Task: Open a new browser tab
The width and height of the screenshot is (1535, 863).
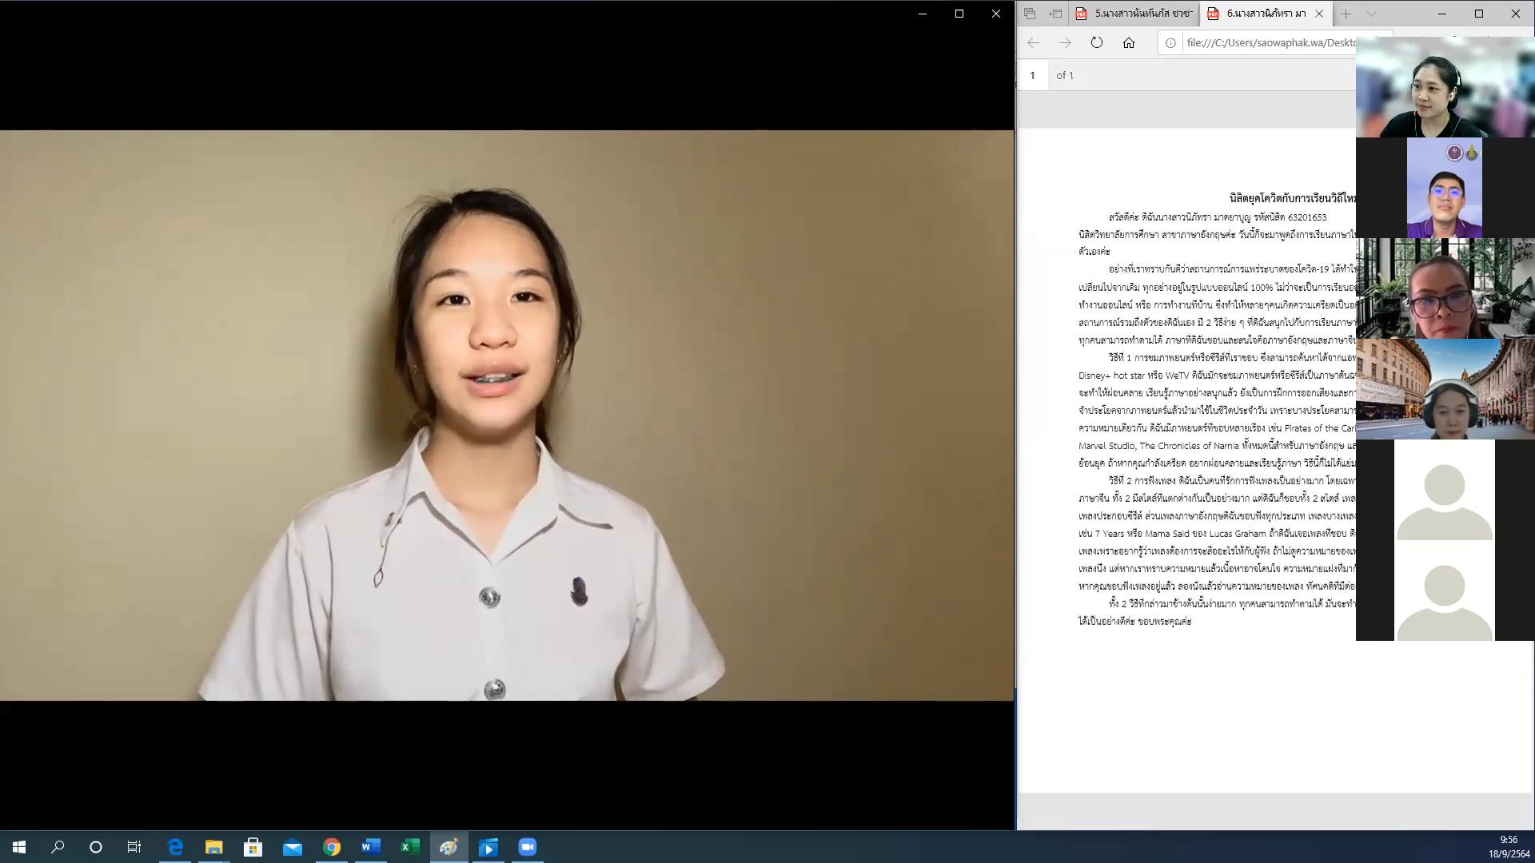Action: (x=1346, y=14)
